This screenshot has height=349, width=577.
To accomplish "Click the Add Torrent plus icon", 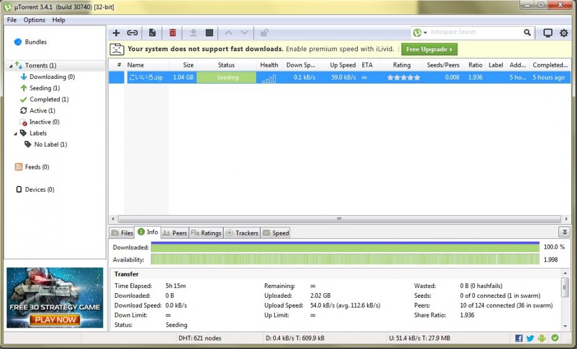I will [116, 33].
